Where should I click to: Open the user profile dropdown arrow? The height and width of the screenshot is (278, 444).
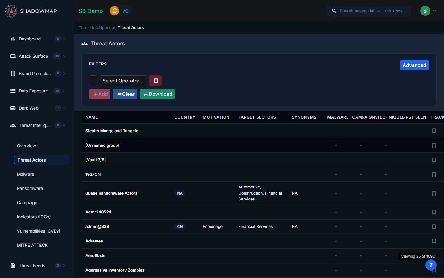click(x=434, y=11)
